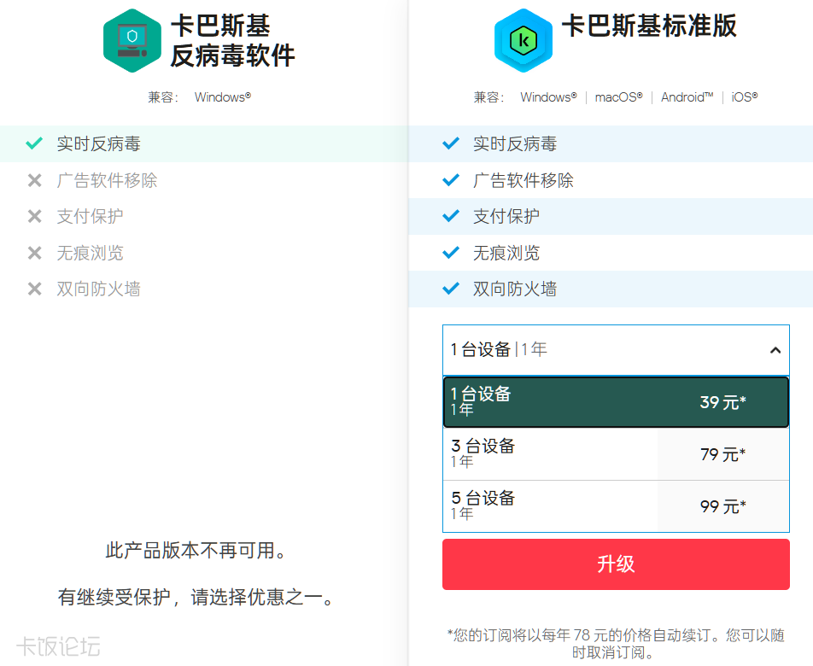The image size is (813, 666).
Task: Click the macOS compatibility label
Action: tap(618, 97)
